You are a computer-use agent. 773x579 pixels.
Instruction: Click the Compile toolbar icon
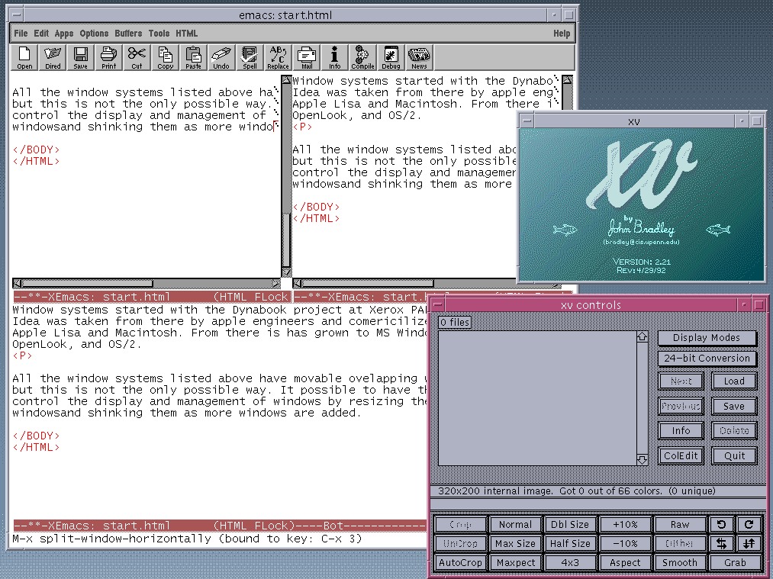(x=362, y=57)
